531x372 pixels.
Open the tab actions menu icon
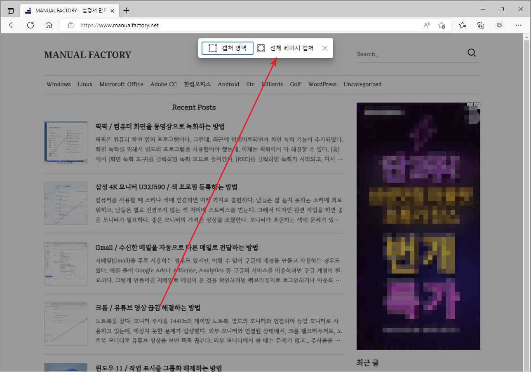pos(11,10)
